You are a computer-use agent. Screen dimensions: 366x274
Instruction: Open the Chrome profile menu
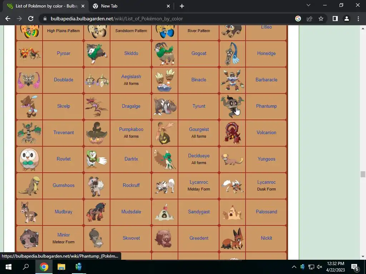(347, 19)
